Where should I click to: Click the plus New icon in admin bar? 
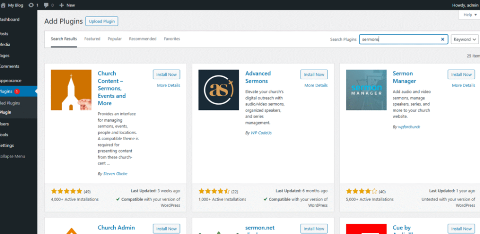[62, 5]
